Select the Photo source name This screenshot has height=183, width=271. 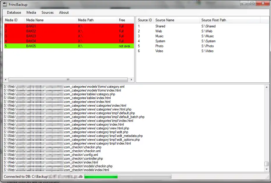(159, 46)
